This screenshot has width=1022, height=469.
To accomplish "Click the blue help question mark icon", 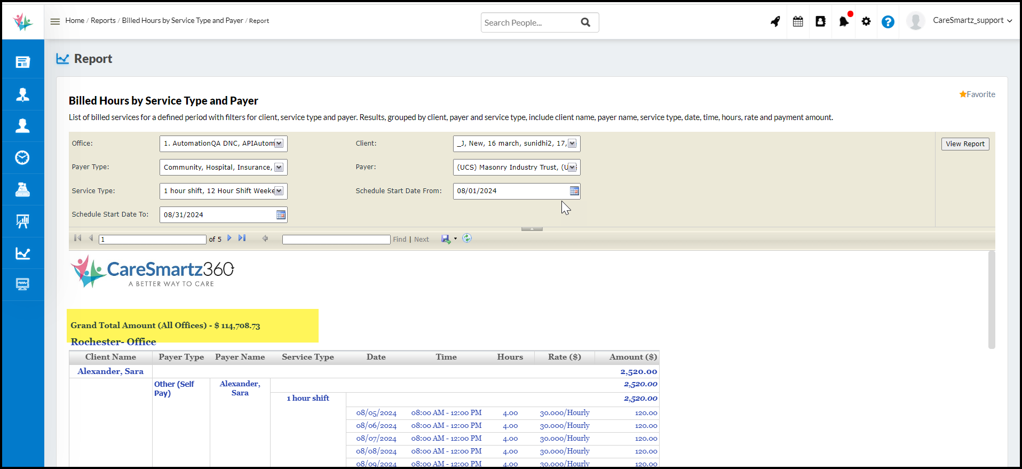I will 888,22.
